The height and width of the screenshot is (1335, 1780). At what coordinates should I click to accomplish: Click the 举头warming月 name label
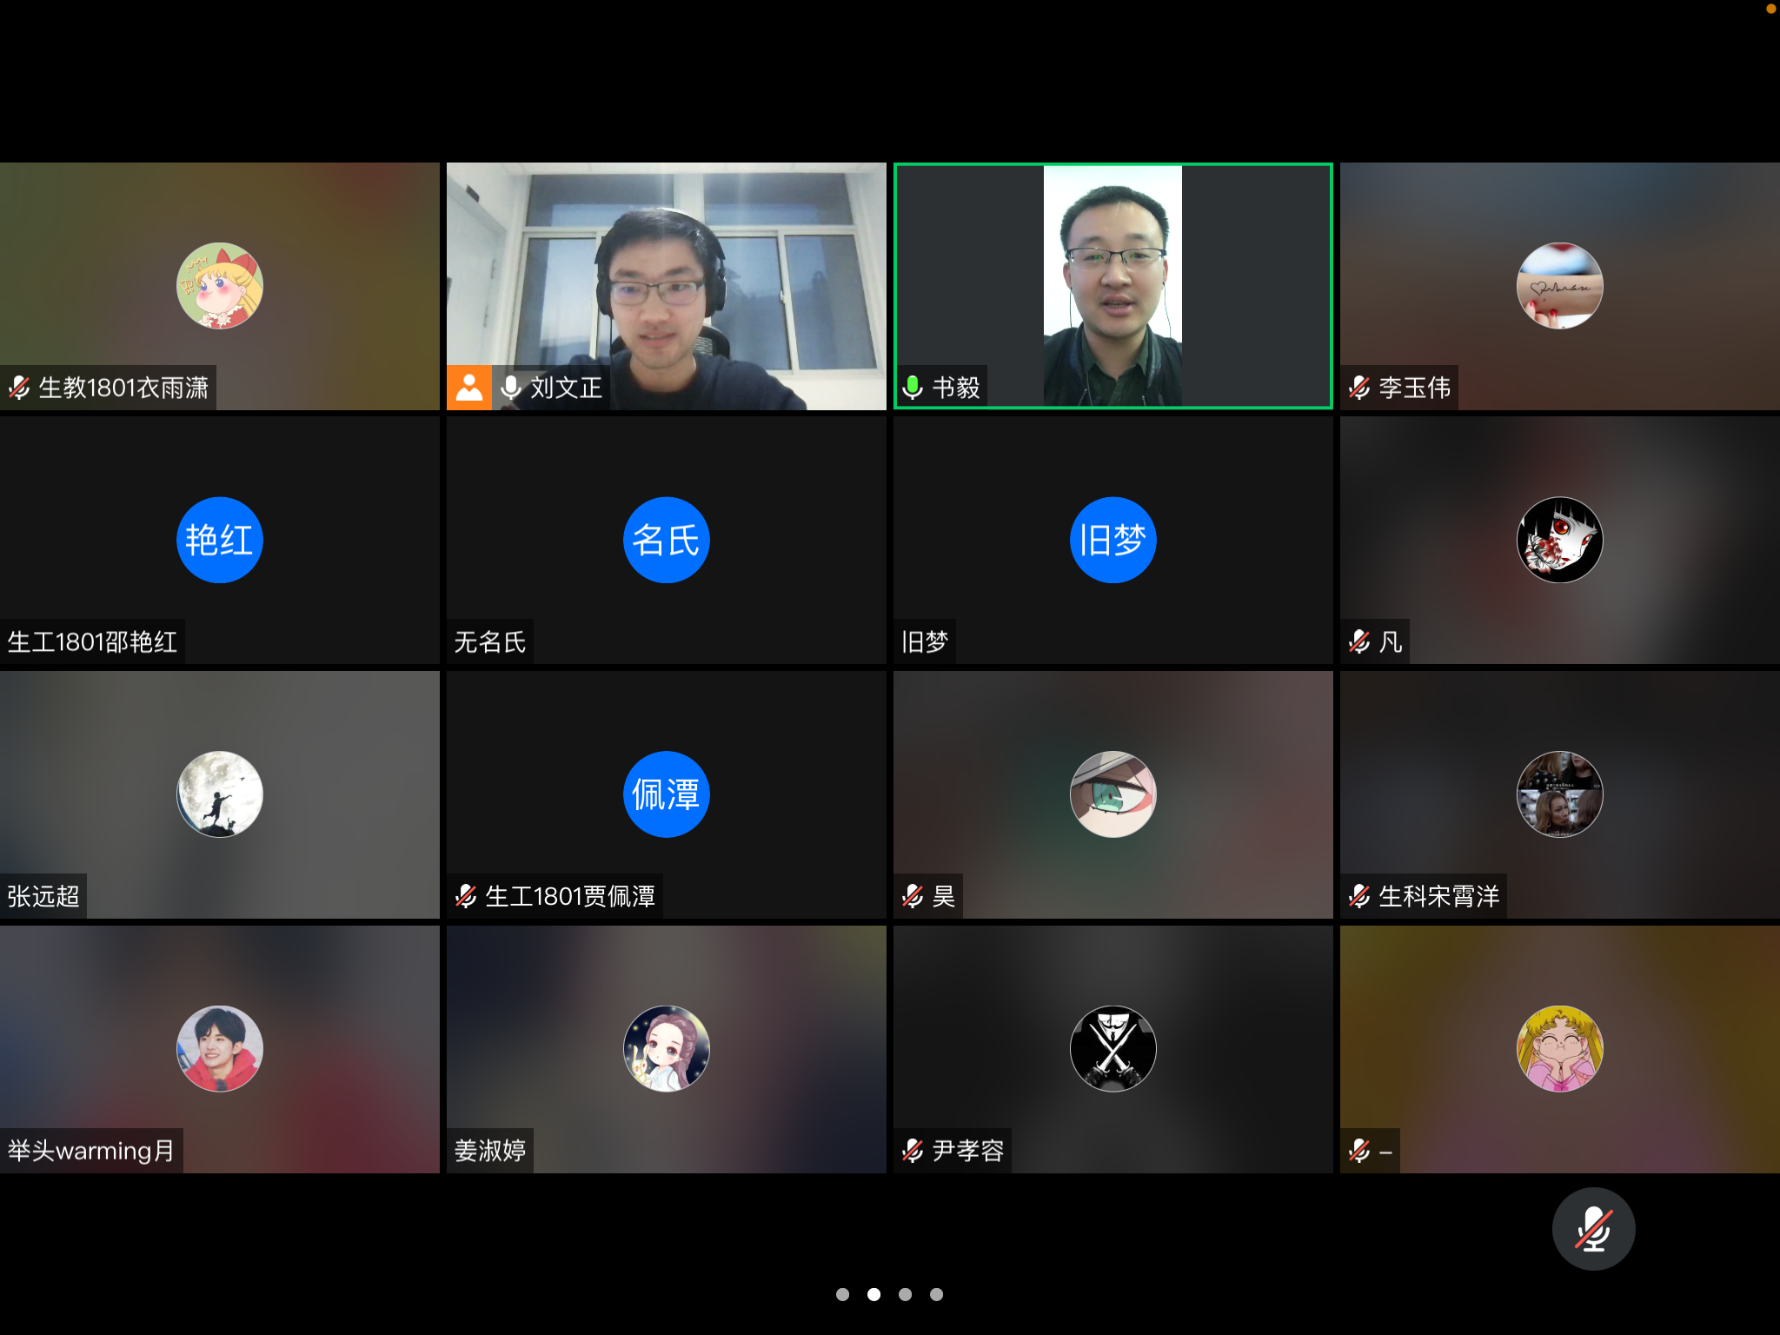click(91, 1151)
